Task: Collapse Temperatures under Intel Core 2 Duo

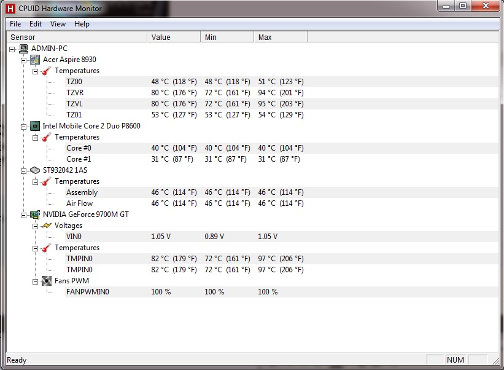Action: pyautogui.click(x=36, y=138)
